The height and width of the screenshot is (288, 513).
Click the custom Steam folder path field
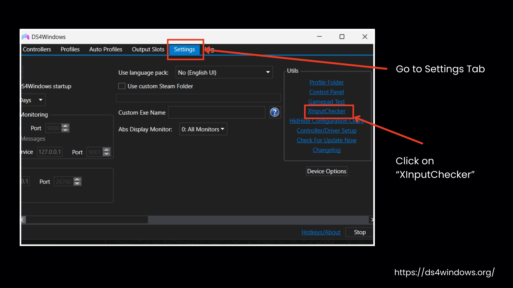[198, 98]
